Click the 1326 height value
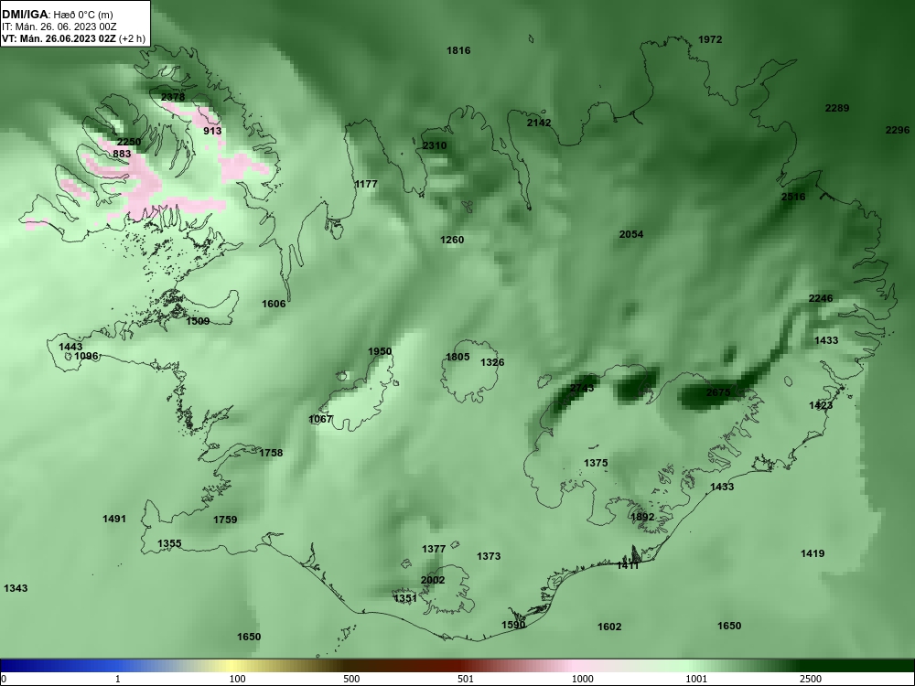The image size is (915, 686). (492, 363)
